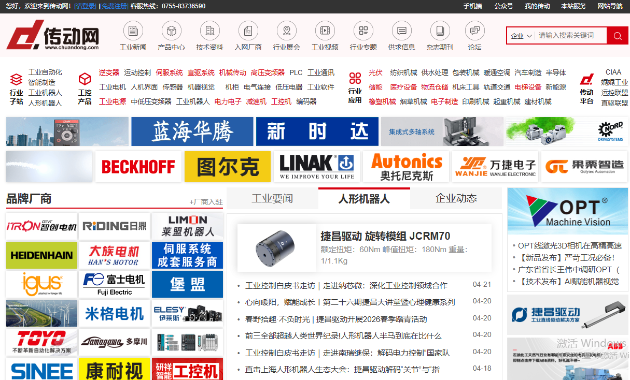
Task: Click the red search magnifier icon
Action: (x=618, y=36)
